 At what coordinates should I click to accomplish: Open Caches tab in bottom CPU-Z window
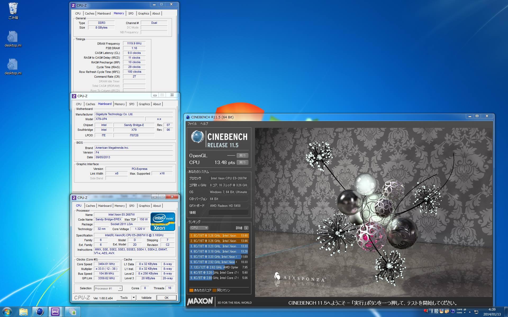(x=90, y=206)
